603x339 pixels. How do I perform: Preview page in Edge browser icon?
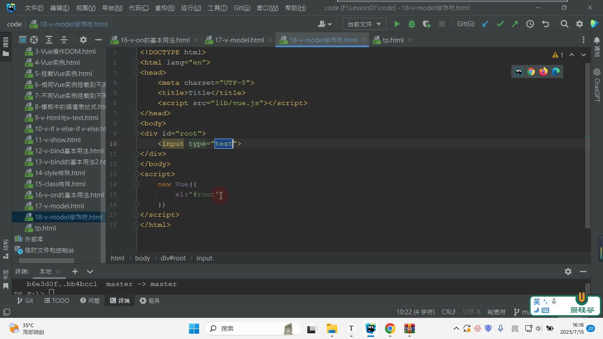(x=556, y=72)
